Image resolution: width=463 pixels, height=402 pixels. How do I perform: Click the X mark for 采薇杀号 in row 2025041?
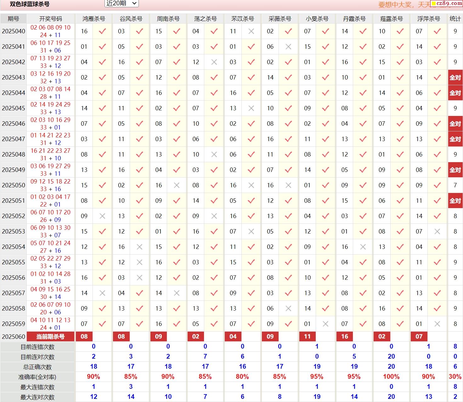[288, 47]
